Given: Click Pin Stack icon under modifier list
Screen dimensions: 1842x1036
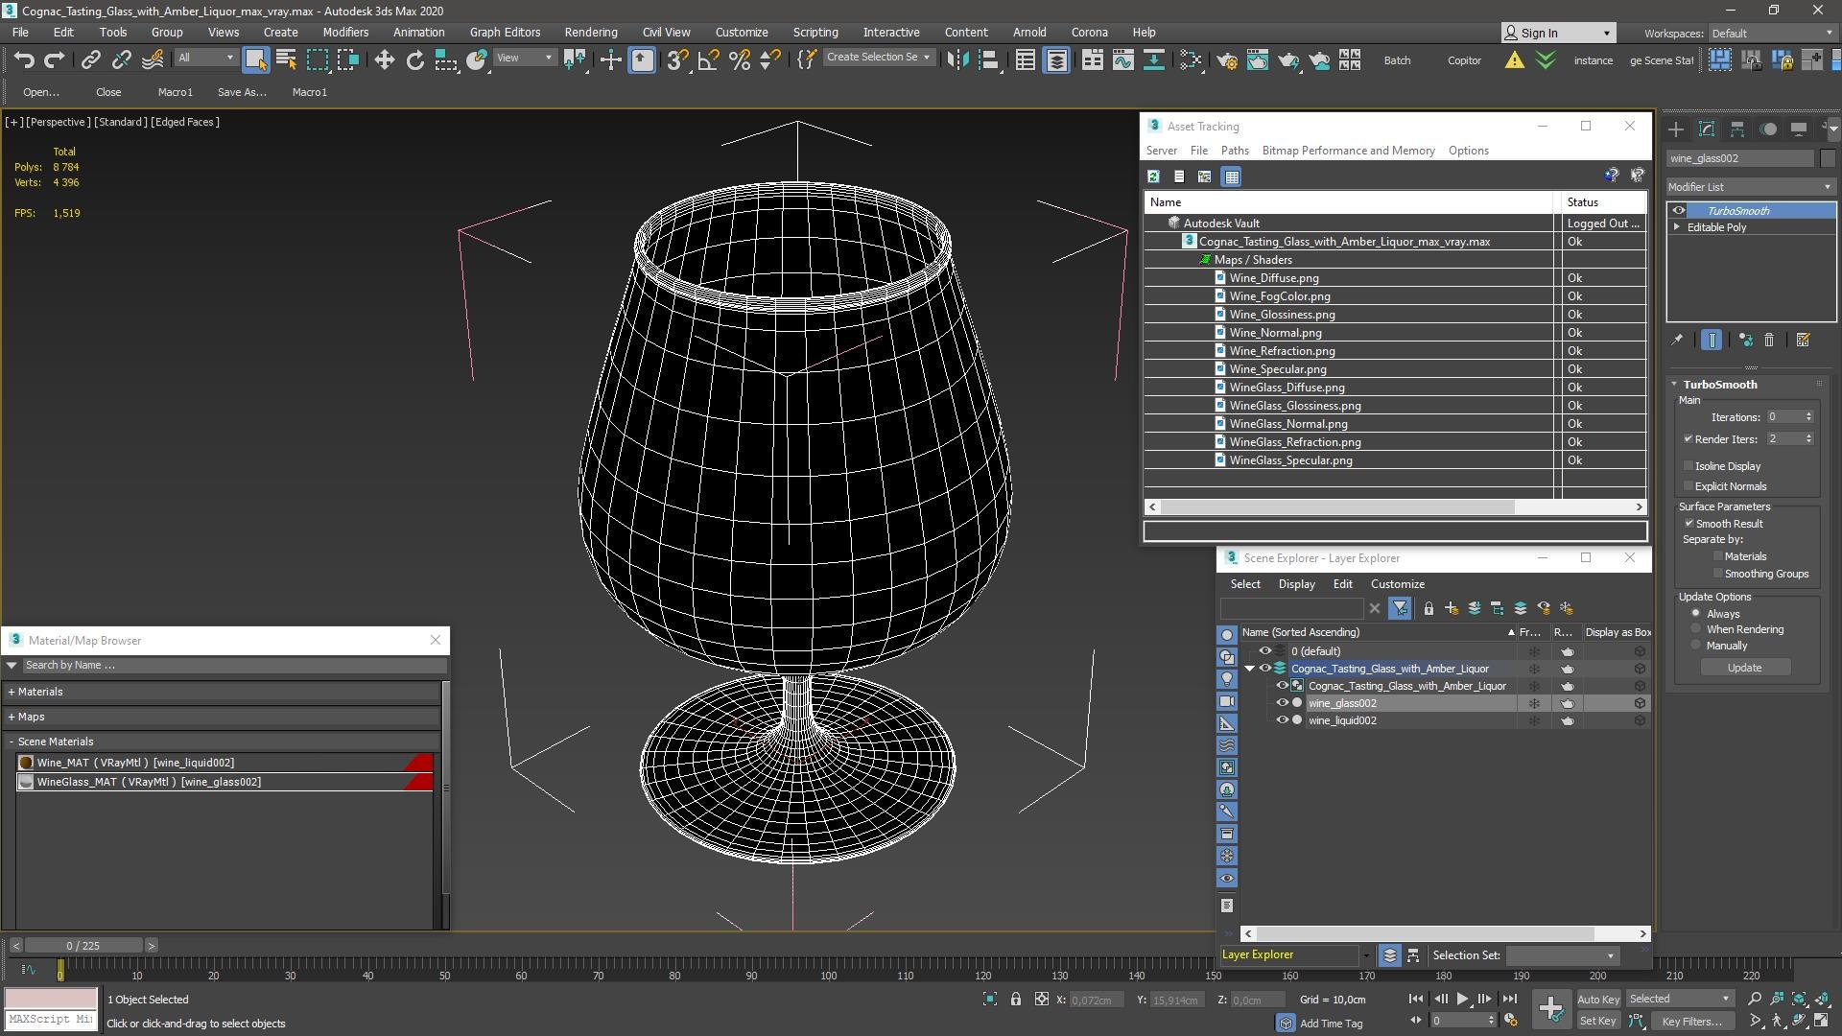Looking at the screenshot, I should pos(1677,340).
